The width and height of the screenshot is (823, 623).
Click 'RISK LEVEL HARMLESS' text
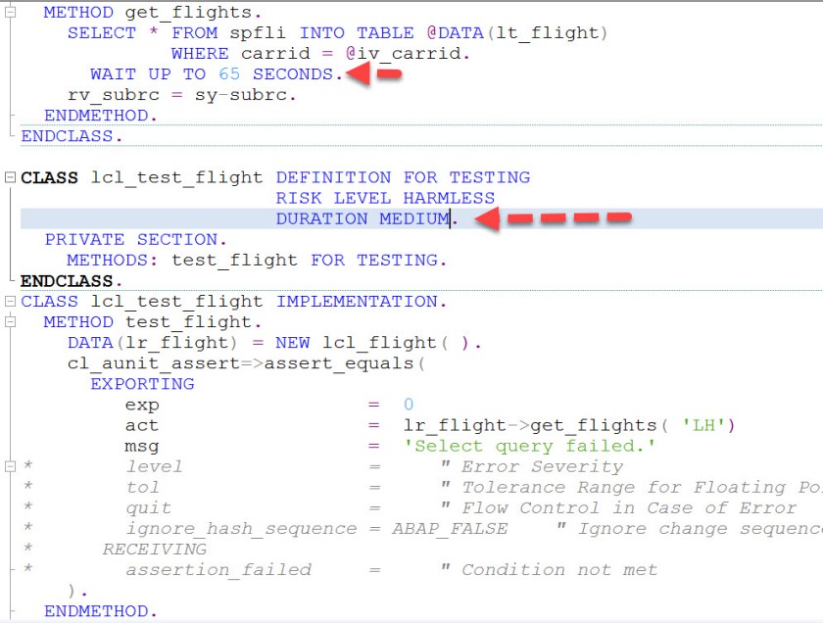click(385, 198)
